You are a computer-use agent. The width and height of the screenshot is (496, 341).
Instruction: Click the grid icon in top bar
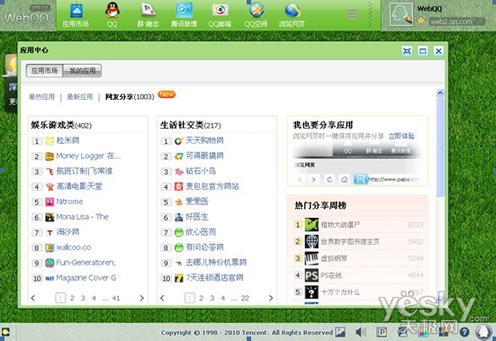(x=352, y=14)
